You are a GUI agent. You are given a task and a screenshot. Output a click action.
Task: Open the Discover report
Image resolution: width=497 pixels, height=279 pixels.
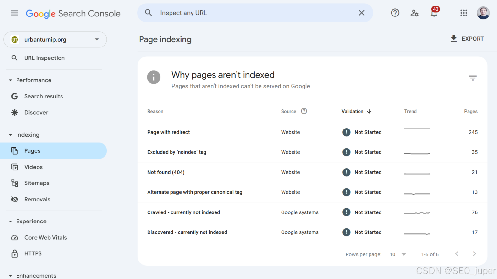(36, 112)
